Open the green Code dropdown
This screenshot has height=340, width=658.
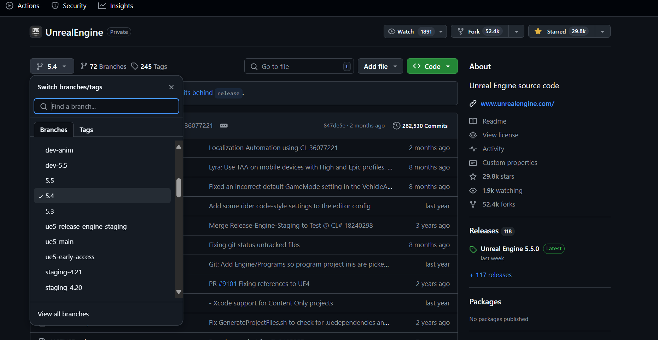click(x=432, y=66)
